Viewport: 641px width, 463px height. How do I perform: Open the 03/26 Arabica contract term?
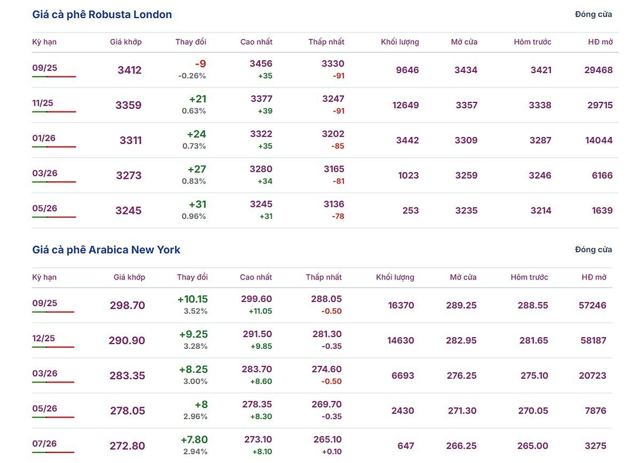[x=45, y=373]
